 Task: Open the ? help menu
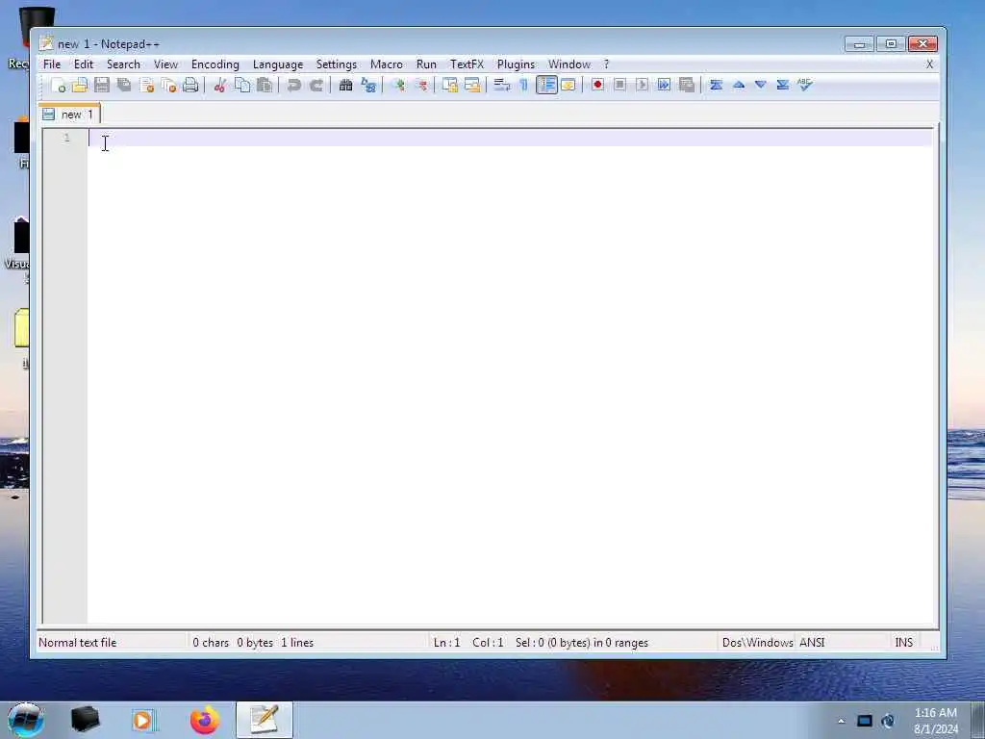(x=606, y=64)
